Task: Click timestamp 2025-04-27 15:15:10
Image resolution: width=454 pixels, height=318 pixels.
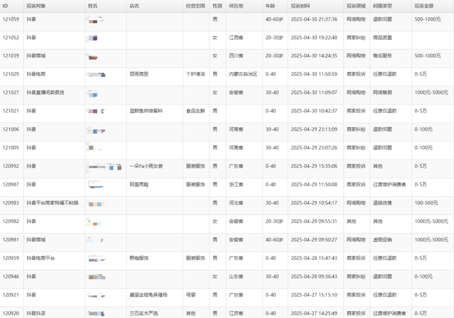Action: pyautogui.click(x=314, y=295)
